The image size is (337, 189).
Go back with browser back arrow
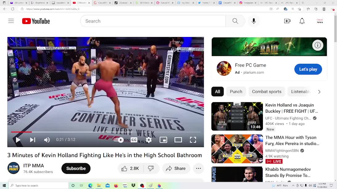click(5, 9)
